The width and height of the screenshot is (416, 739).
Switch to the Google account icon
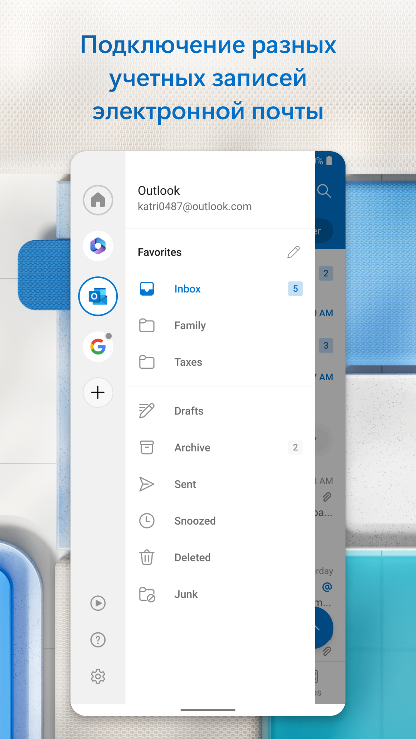[x=98, y=347]
